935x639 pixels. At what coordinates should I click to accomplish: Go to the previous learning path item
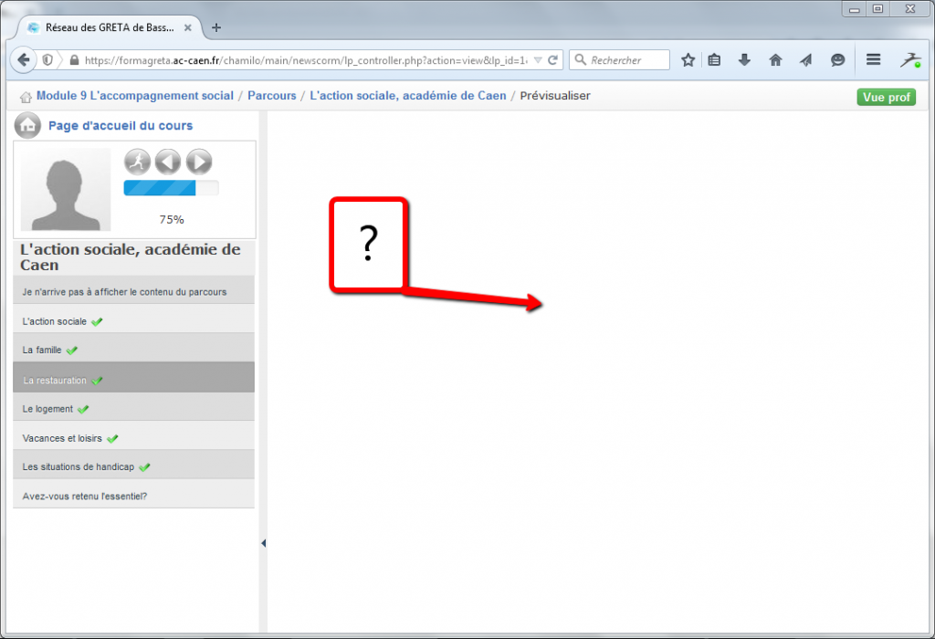tap(167, 162)
